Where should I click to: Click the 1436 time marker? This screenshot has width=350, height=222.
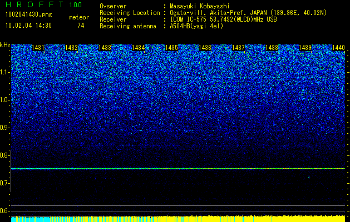[205, 47]
